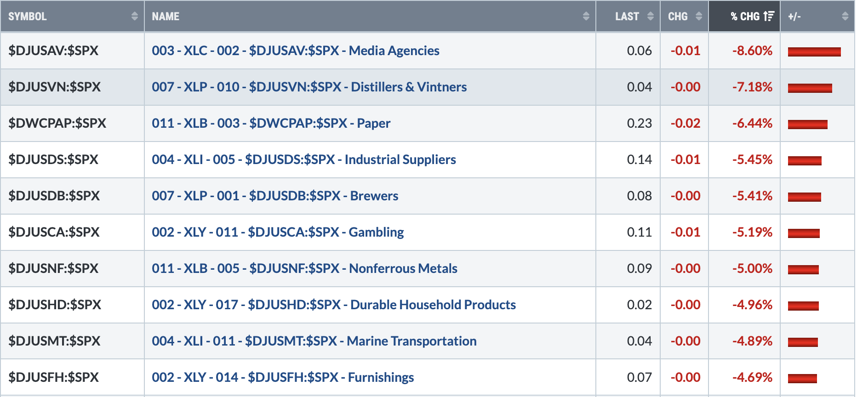Open the Marine Transportation link
Screen dimensions: 857x397
(x=314, y=341)
